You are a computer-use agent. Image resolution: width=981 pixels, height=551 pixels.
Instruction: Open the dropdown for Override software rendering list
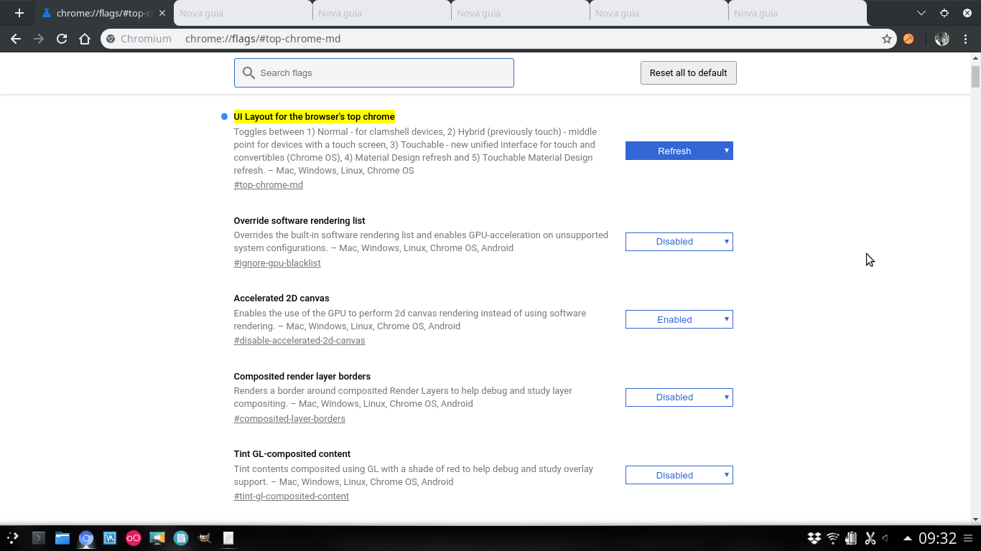point(678,242)
